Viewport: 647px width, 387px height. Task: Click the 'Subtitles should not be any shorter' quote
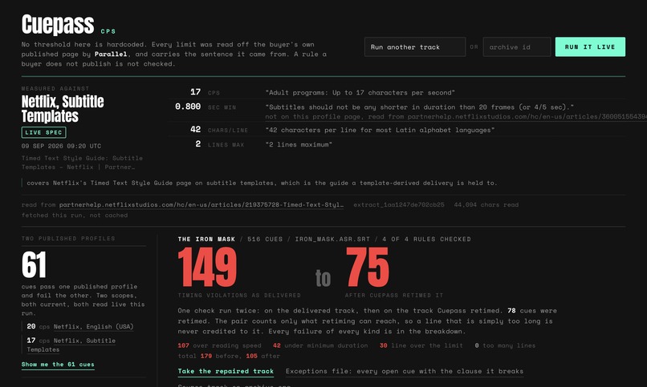tap(419, 107)
